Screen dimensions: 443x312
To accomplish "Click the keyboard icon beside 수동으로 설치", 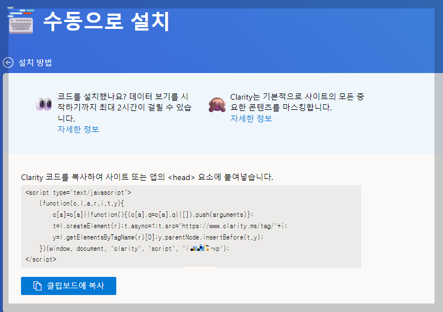I will click(21, 22).
